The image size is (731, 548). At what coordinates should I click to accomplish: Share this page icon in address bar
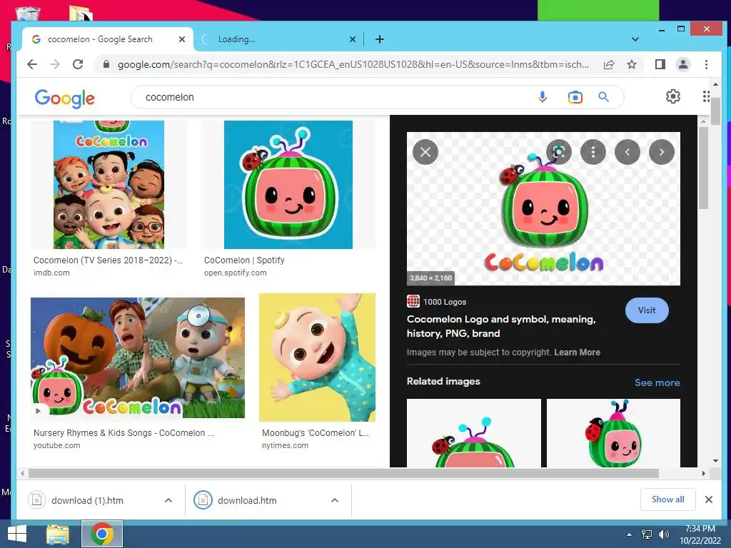(x=609, y=64)
